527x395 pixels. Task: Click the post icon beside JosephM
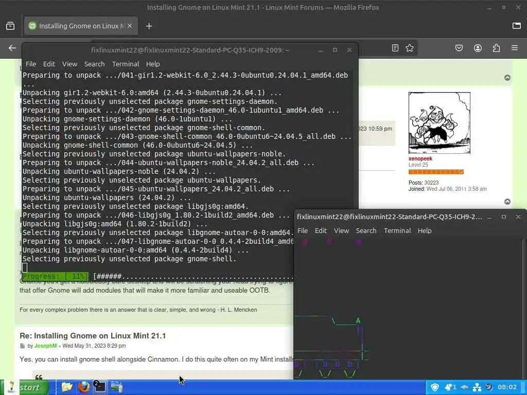point(22,346)
